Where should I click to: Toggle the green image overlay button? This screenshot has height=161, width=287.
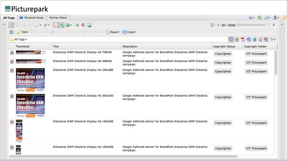(62, 25)
